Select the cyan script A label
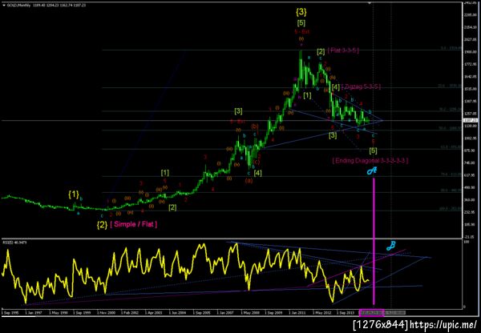Image resolution: width=481 pixels, height=333 pixels. pos(372,171)
